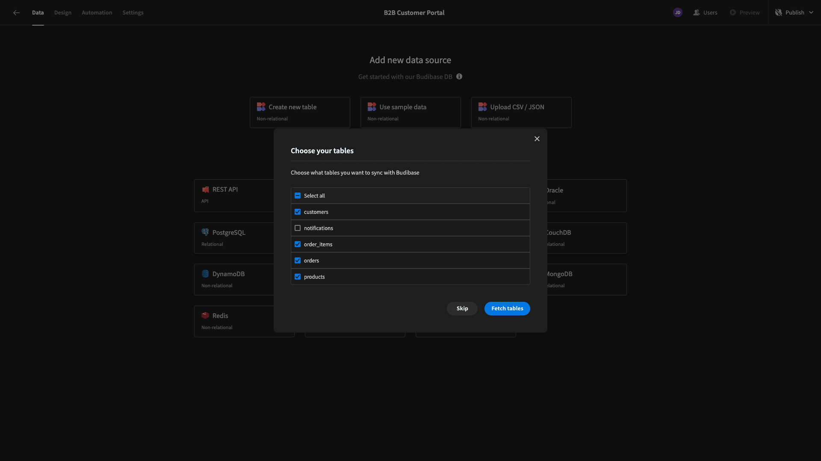
Task: Click the 'Add new data source' heading
Action: point(410,60)
